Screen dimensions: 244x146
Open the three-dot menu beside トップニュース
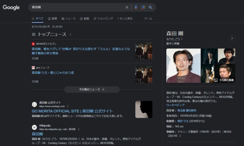pyautogui.click(x=70, y=35)
